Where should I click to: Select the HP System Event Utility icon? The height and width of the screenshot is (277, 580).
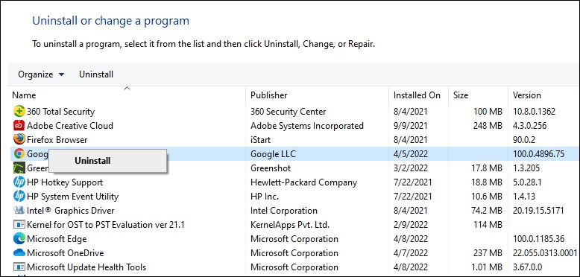[19, 196]
